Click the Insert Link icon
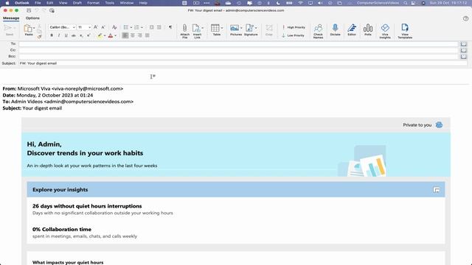Viewport: 472px width, 265px height. (196, 28)
